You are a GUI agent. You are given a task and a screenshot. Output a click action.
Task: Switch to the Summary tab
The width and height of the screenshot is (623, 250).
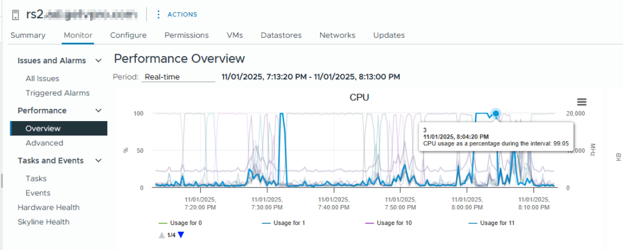(x=28, y=35)
